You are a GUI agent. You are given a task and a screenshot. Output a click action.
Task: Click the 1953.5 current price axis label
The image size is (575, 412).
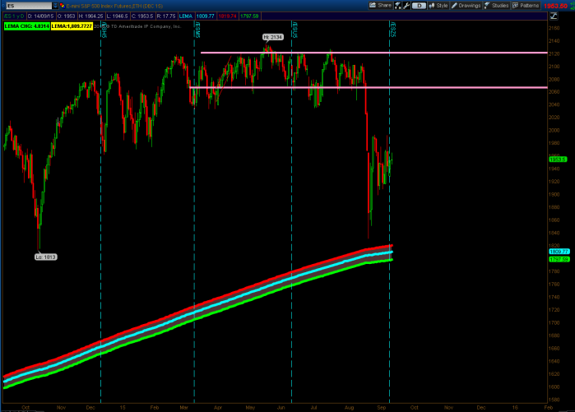pyautogui.click(x=556, y=158)
